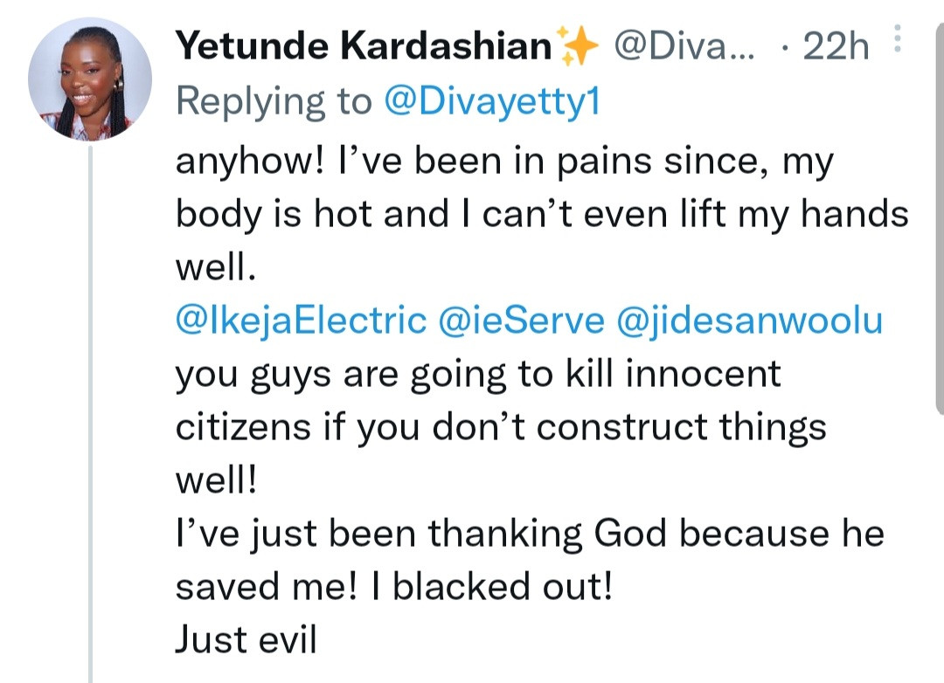Visit the @ieServe profile mention
944x683 pixels.
pos(521,321)
